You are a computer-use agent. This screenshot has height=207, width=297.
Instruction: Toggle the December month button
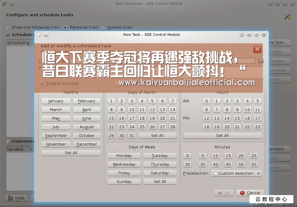click(x=87, y=144)
